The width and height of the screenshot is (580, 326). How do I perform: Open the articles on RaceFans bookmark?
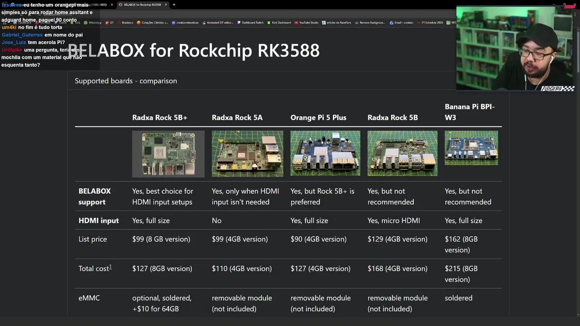[337, 22]
